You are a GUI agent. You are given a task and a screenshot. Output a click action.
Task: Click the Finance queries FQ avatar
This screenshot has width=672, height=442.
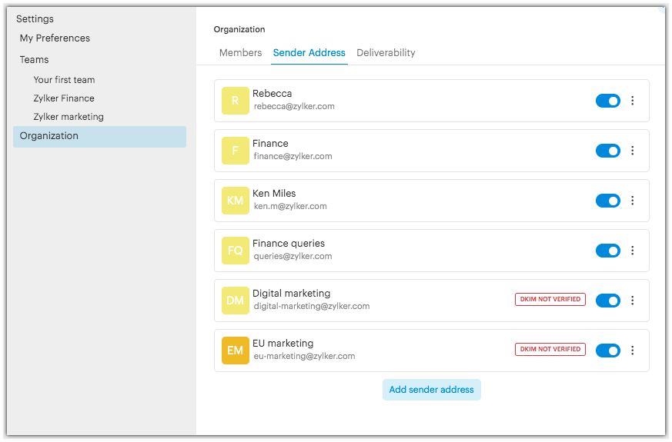point(235,251)
